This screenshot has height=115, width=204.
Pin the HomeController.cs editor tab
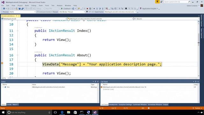(17, 16)
